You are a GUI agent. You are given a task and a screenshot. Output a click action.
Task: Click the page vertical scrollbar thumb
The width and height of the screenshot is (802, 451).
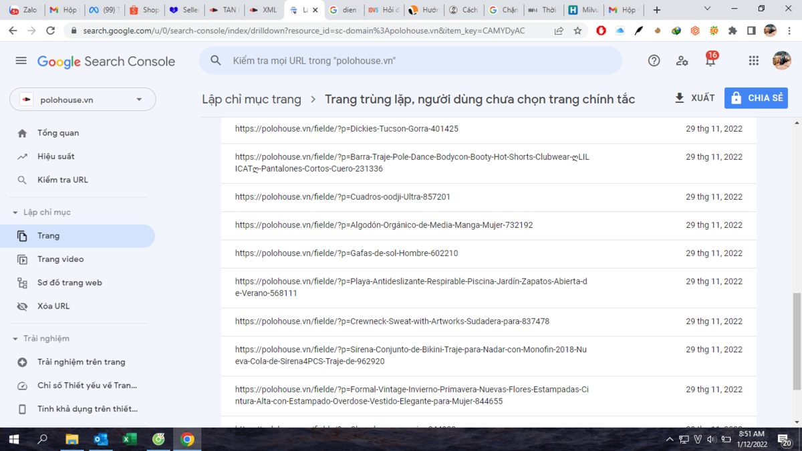[x=797, y=341]
